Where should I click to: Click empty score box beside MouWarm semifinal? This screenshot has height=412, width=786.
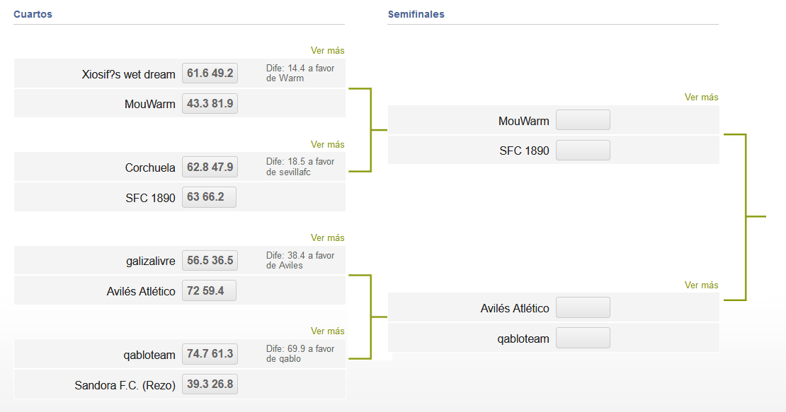coord(583,120)
